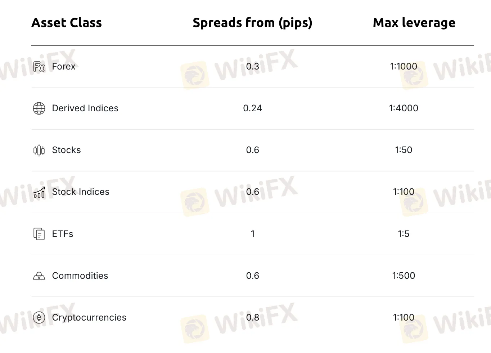Click the Forex 1:1000 leverage value
The height and width of the screenshot is (353, 491).
pos(404,67)
